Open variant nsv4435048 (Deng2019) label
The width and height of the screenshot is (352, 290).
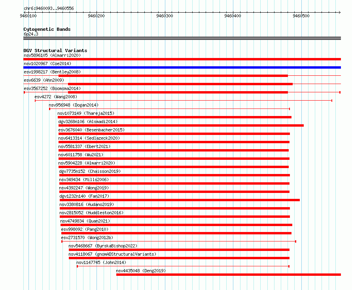[141, 271]
